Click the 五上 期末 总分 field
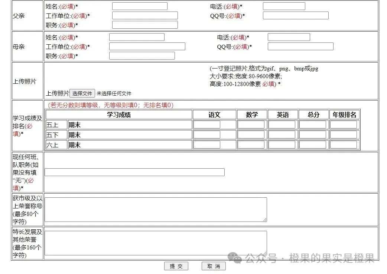Image resolution: width=387 pixels, height=274 pixels. coord(313,125)
